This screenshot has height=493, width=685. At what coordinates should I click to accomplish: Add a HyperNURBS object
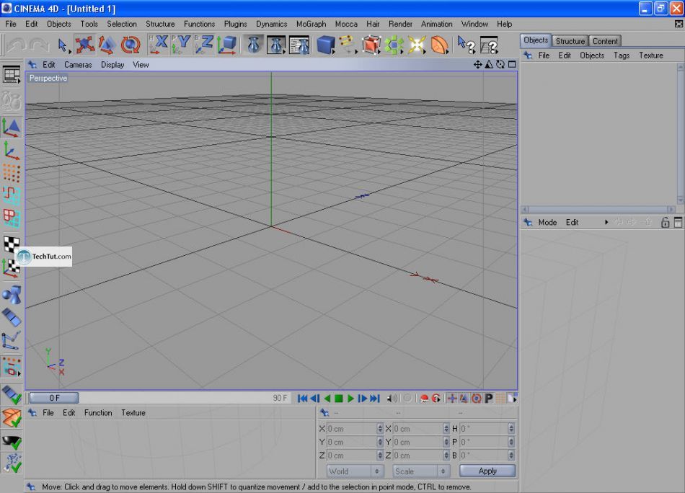click(x=371, y=45)
